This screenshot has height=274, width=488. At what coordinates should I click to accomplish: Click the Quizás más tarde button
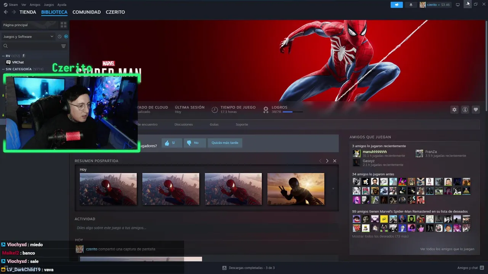pos(225,143)
